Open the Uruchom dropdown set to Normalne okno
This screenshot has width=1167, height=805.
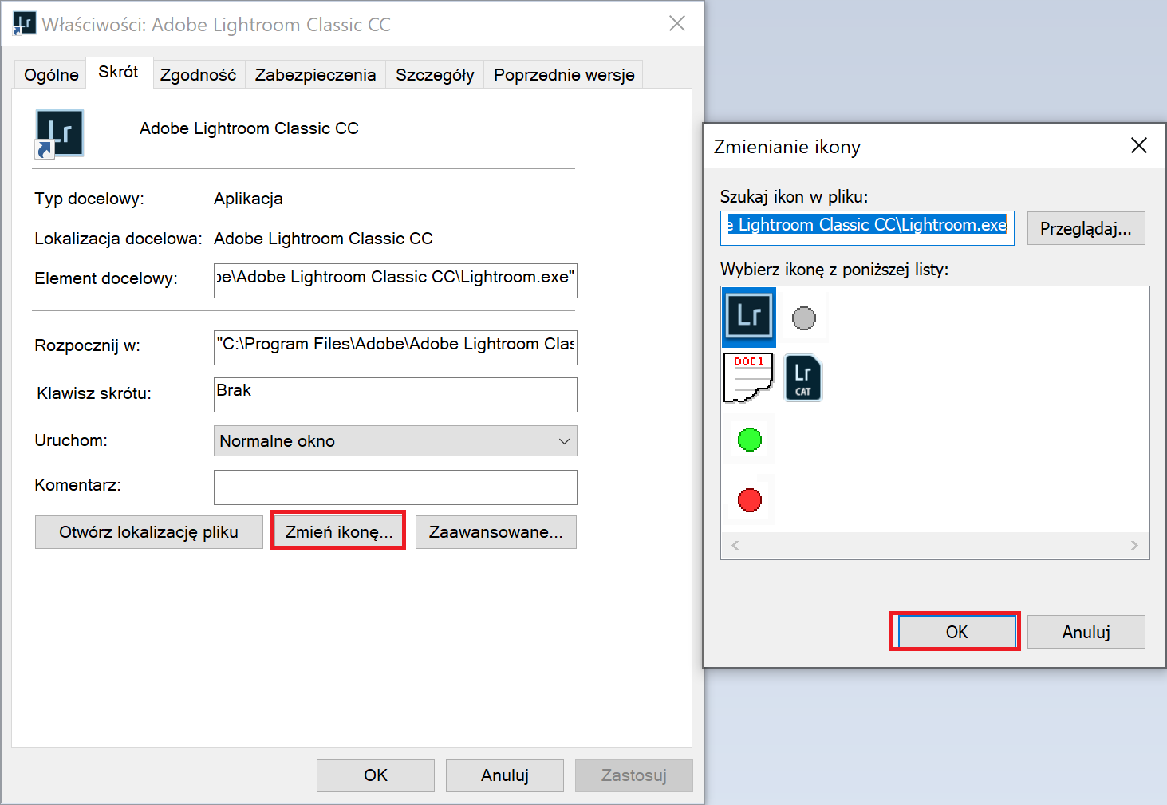pyautogui.click(x=396, y=441)
